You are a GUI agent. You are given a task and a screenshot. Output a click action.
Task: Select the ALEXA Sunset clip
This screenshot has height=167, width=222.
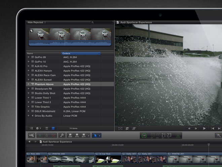click(70, 80)
